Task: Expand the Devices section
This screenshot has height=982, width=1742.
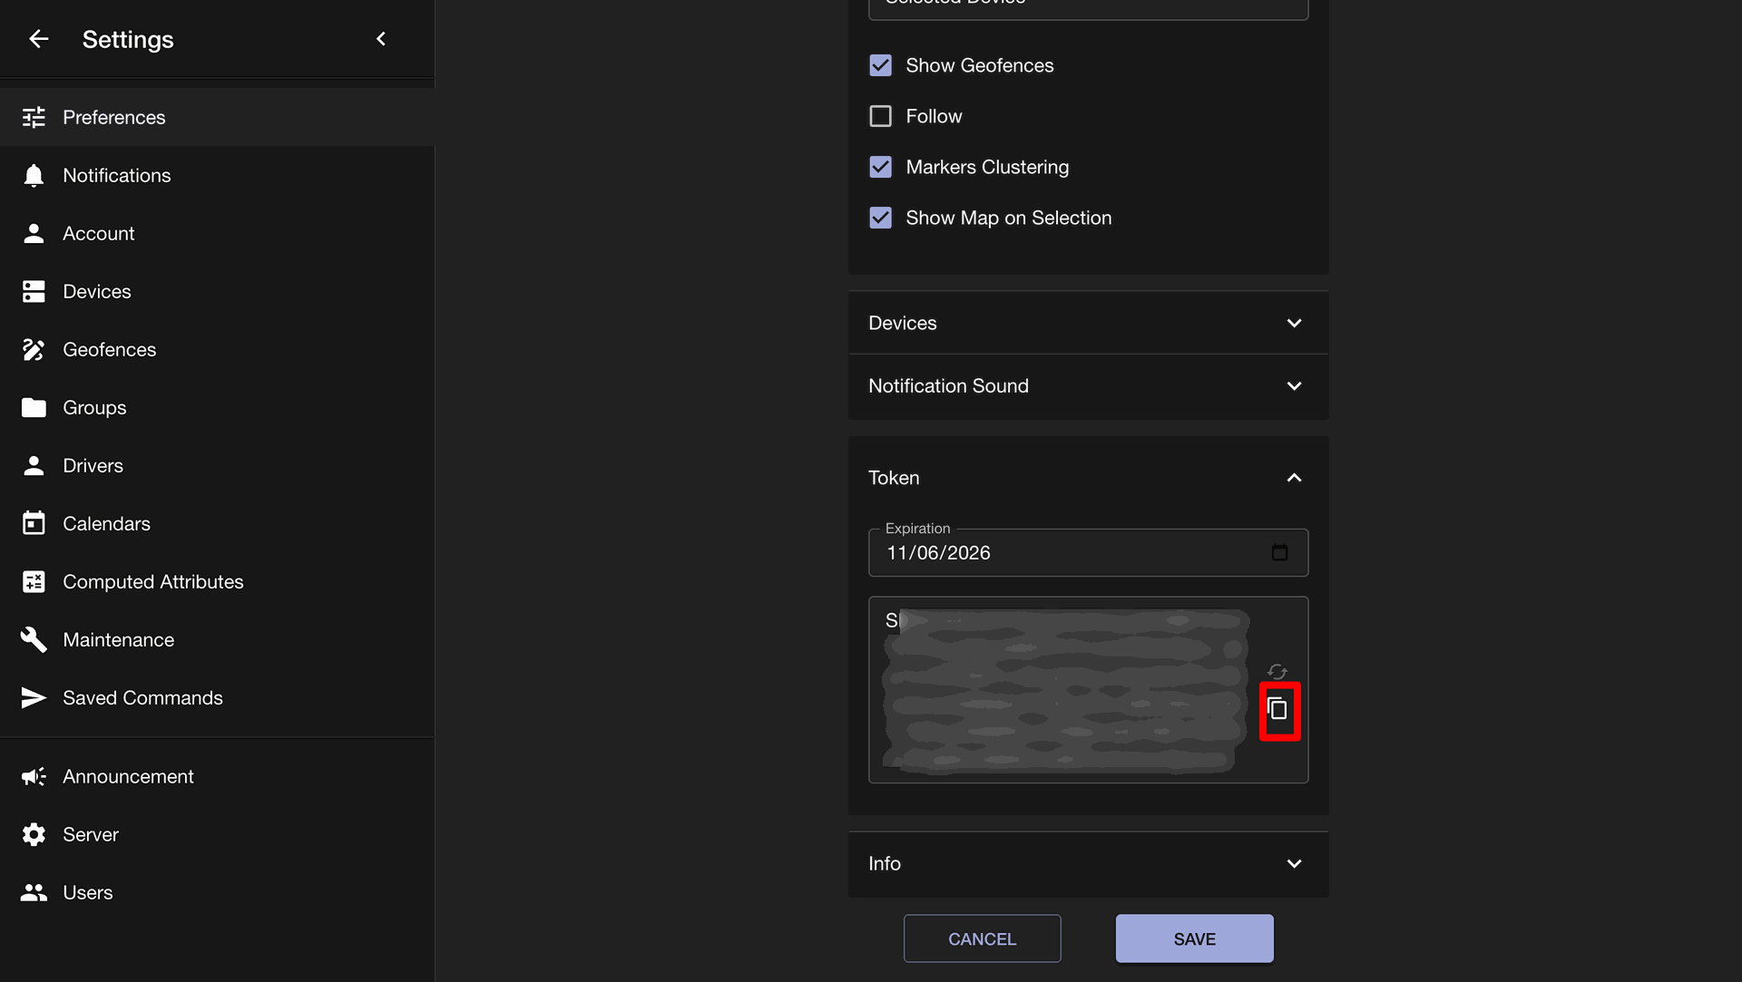Action: tap(1088, 323)
